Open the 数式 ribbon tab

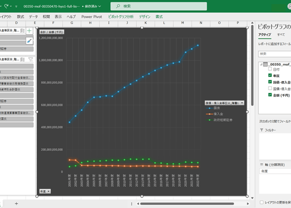pyautogui.click(x=20, y=17)
